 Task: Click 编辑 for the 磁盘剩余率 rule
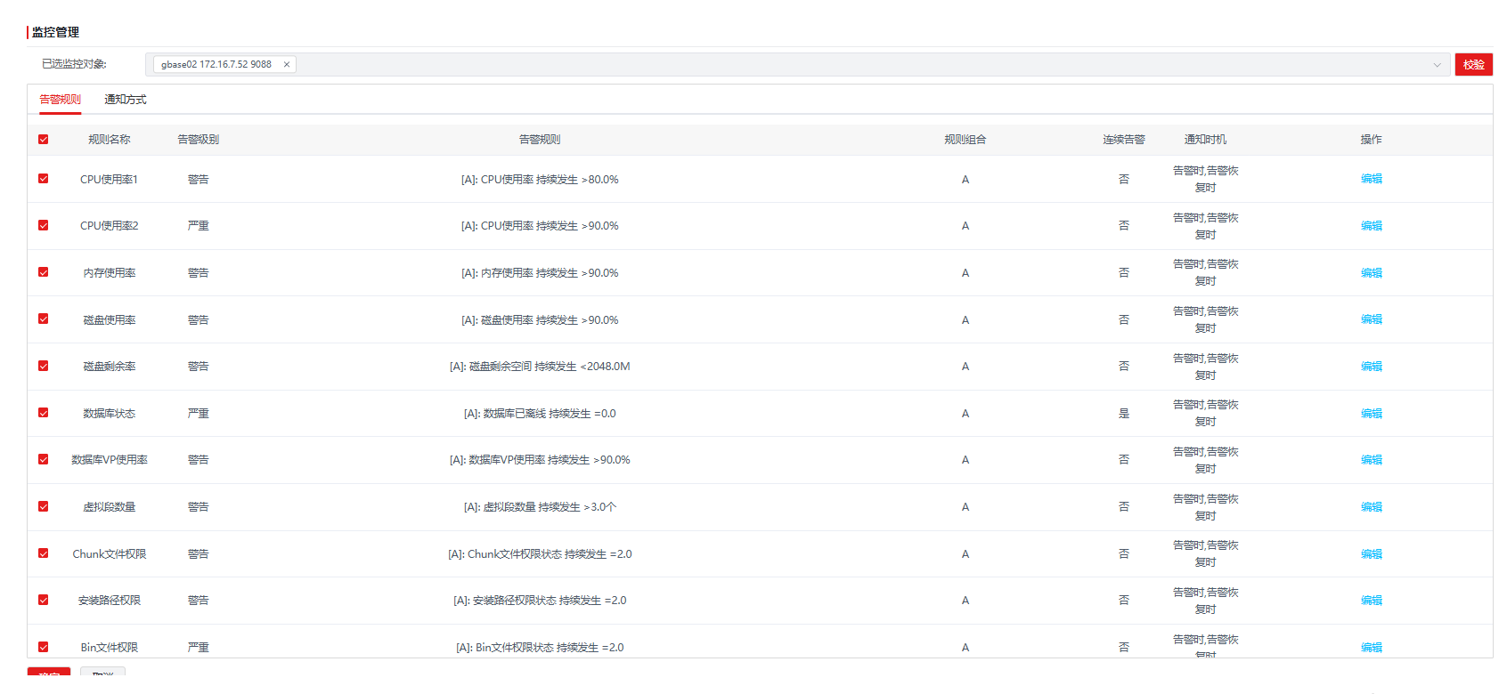coord(1371,367)
